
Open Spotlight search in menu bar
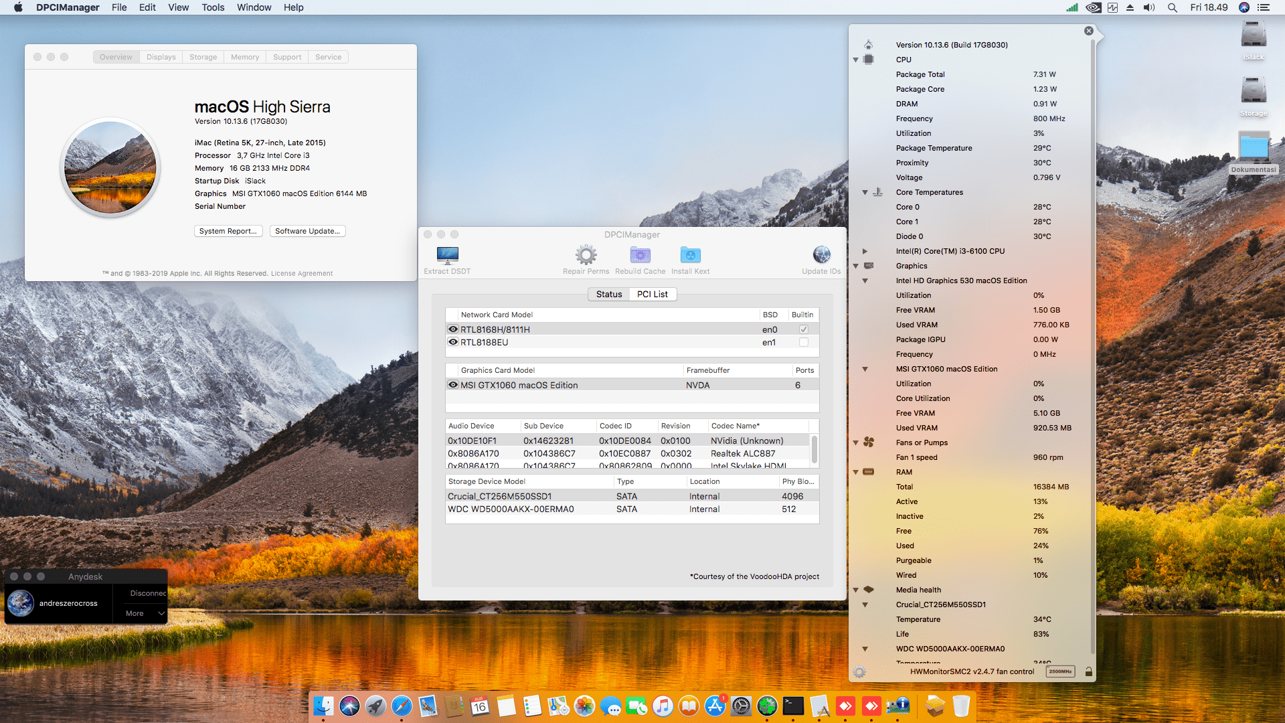[1172, 7]
